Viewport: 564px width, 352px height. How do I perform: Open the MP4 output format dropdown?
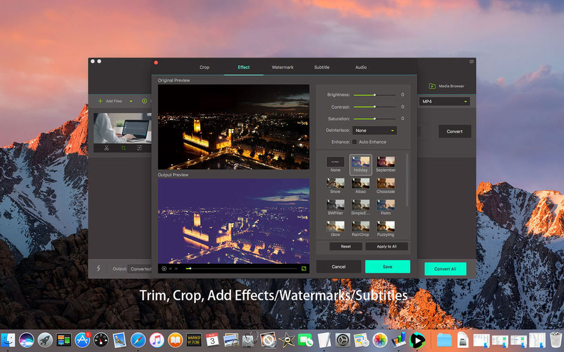pos(444,101)
